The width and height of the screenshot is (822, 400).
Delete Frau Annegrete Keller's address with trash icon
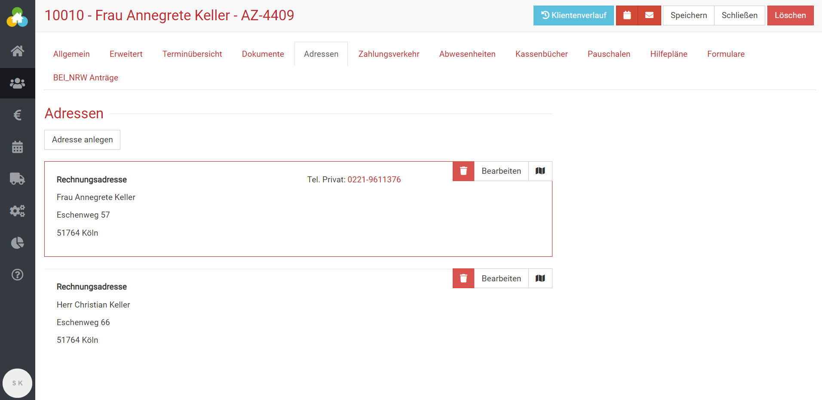463,171
